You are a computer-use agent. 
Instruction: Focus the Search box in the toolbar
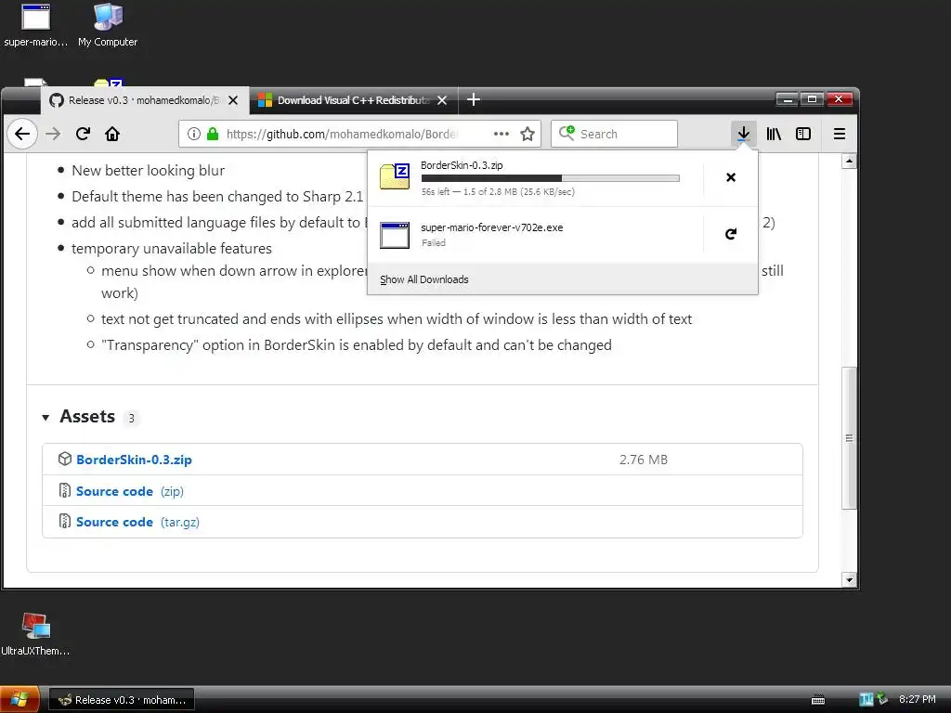[614, 134]
